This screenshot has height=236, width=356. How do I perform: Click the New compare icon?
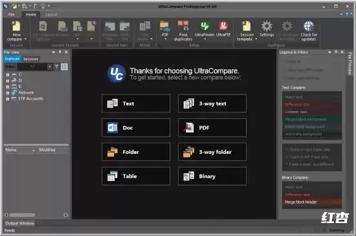pos(16,26)
